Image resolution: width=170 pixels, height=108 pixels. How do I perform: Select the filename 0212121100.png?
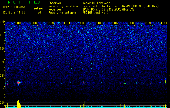coord(14,7)
